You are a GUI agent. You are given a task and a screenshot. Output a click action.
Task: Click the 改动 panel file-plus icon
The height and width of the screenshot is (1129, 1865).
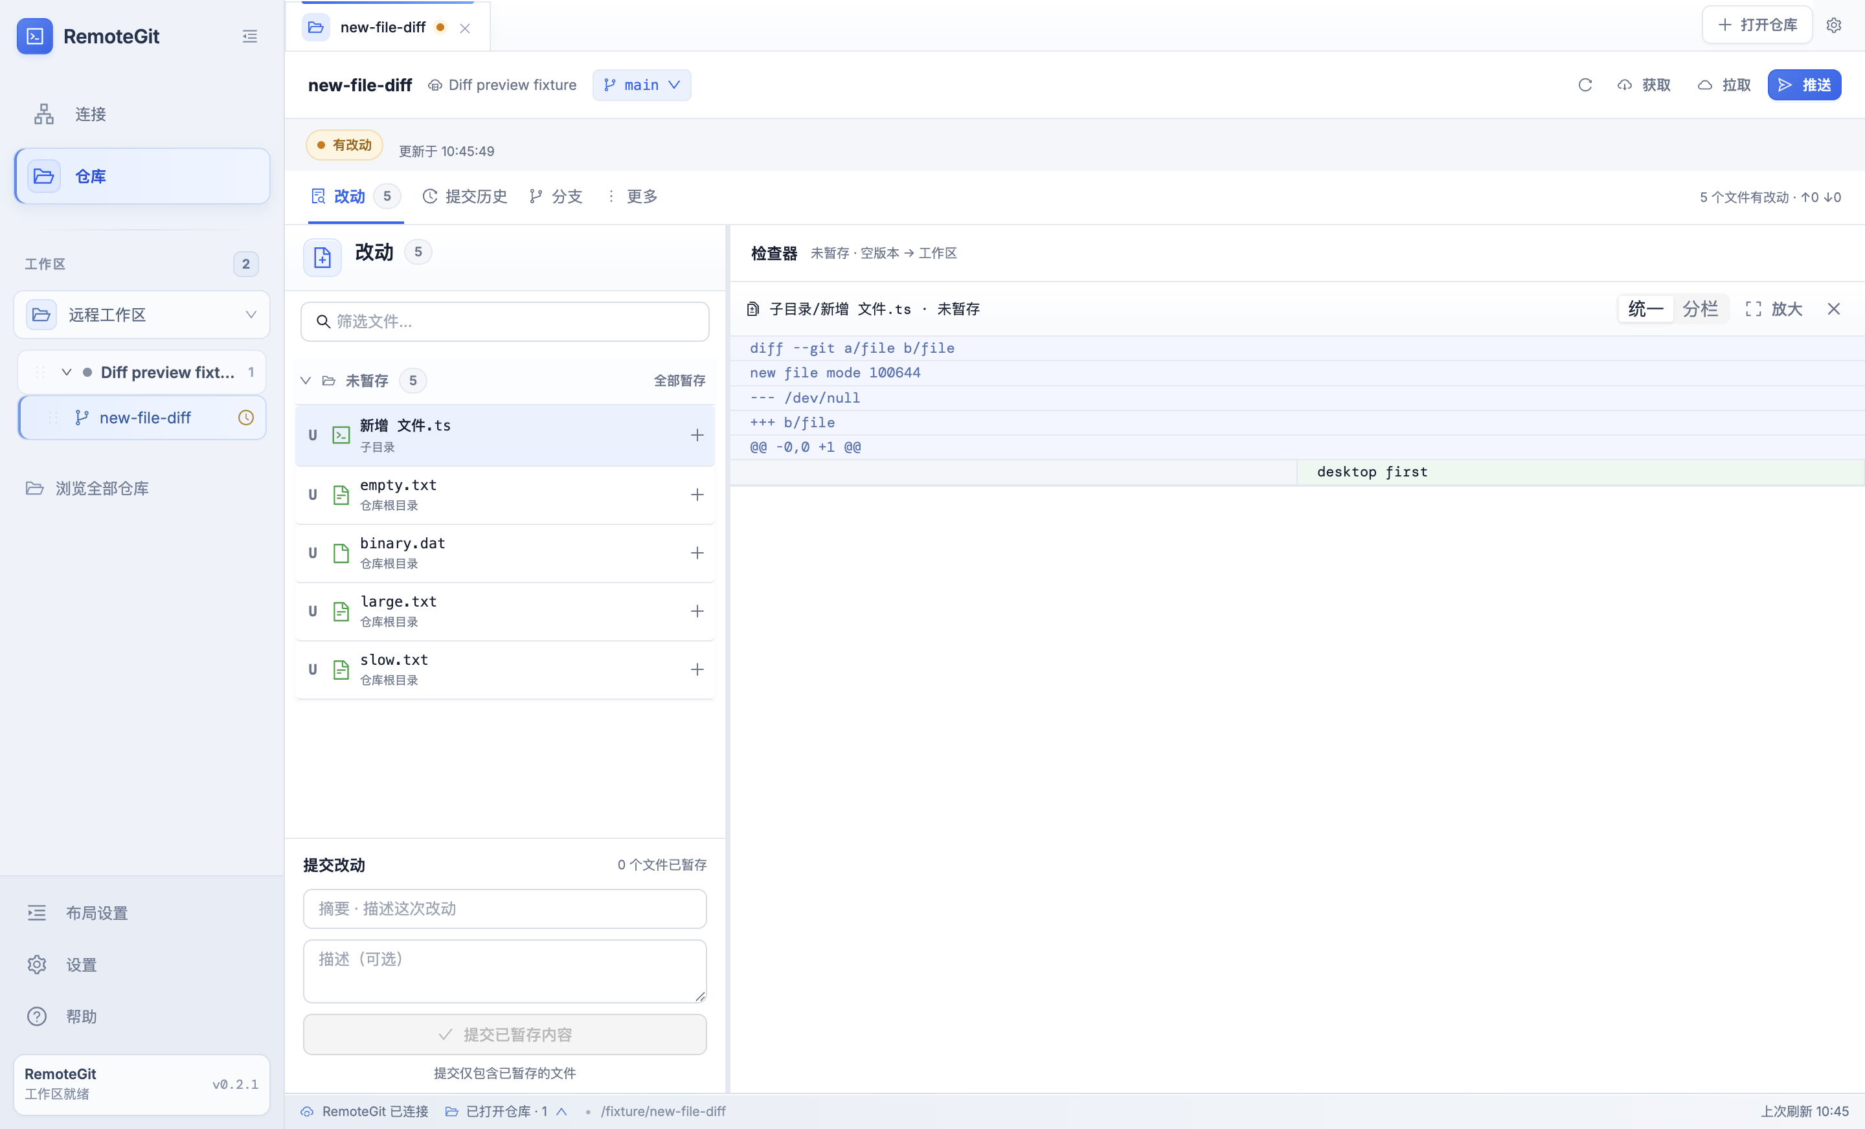tap(322, 258)
